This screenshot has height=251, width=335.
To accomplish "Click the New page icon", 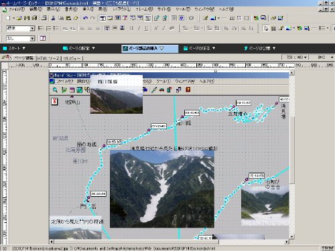I will 8,18.
